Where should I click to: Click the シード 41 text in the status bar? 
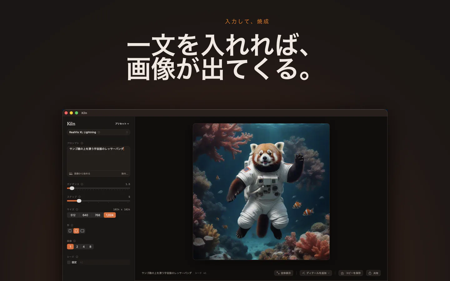(x=201, y=273)
